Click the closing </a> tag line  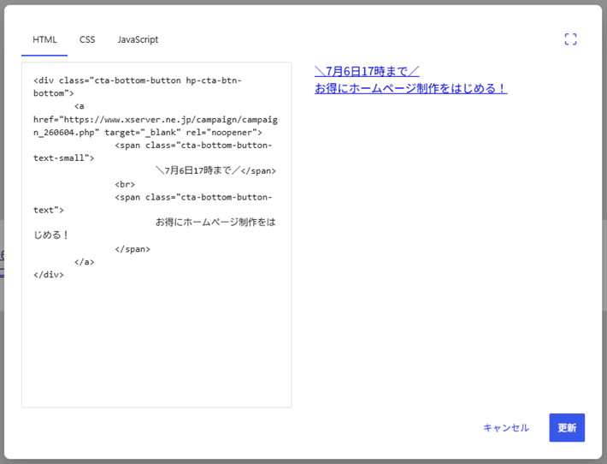(x=84, y=262)
